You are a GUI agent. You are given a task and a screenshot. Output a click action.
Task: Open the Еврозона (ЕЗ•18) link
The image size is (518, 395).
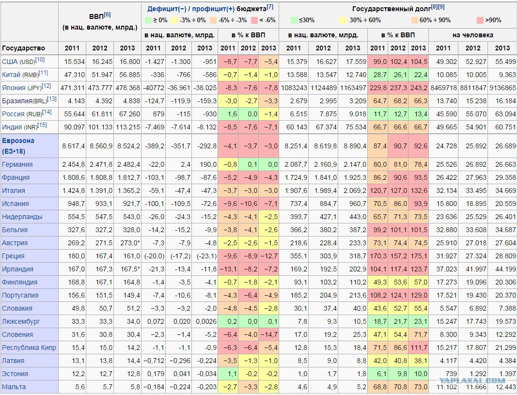click(18, 146)
